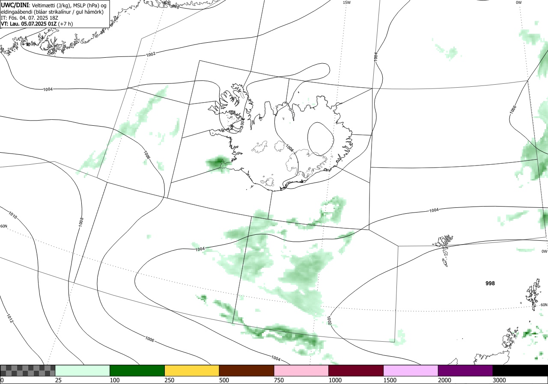Click the gray checkered 0–25 legend swatch
The height and width of the screenshot is (384, 548).
[28, 370]
